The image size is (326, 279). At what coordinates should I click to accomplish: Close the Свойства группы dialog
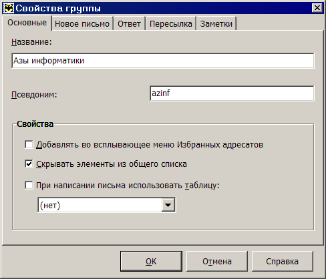317,8
